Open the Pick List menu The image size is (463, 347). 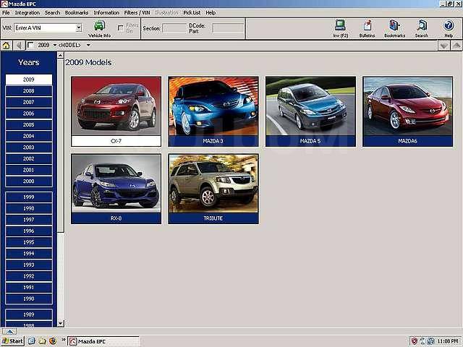192,12
